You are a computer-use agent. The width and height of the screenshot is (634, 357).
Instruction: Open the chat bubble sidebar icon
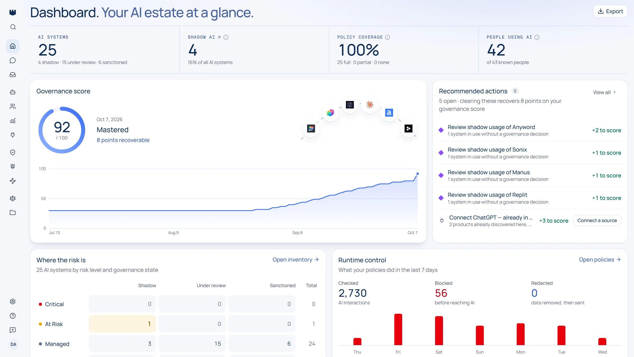13,60
